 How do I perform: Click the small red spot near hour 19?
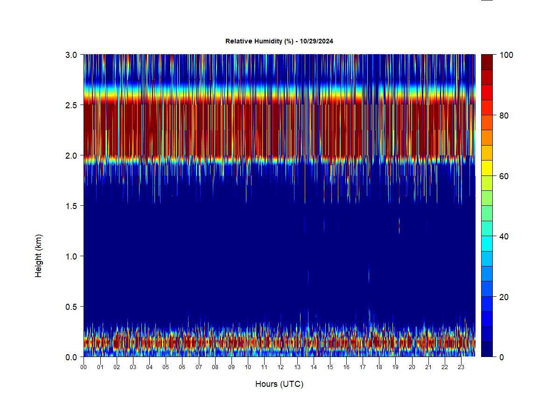point(399,227)
